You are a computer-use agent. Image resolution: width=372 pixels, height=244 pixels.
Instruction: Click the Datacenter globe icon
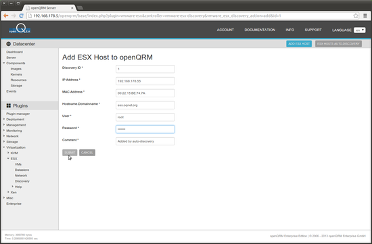point(9,44)
